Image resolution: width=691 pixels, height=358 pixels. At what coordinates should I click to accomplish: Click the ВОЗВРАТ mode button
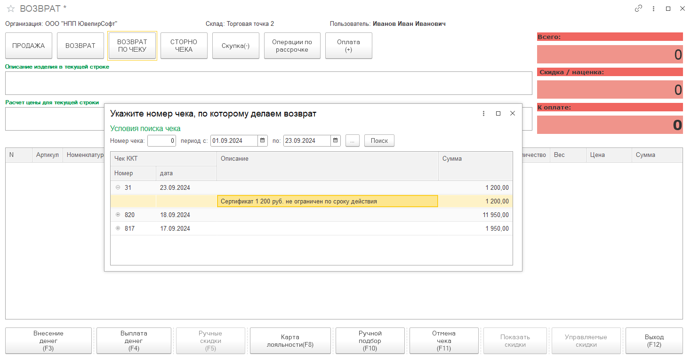pos(80,46)
